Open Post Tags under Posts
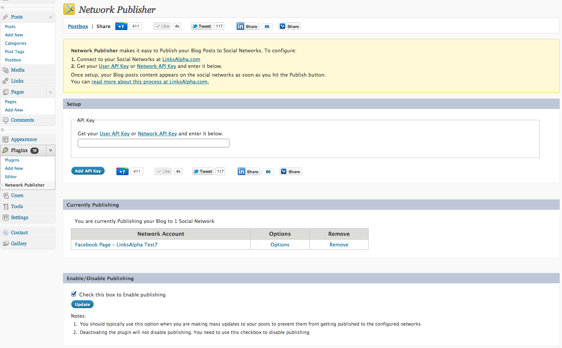This screenshot has height=348, width=562. coord(14,52)
